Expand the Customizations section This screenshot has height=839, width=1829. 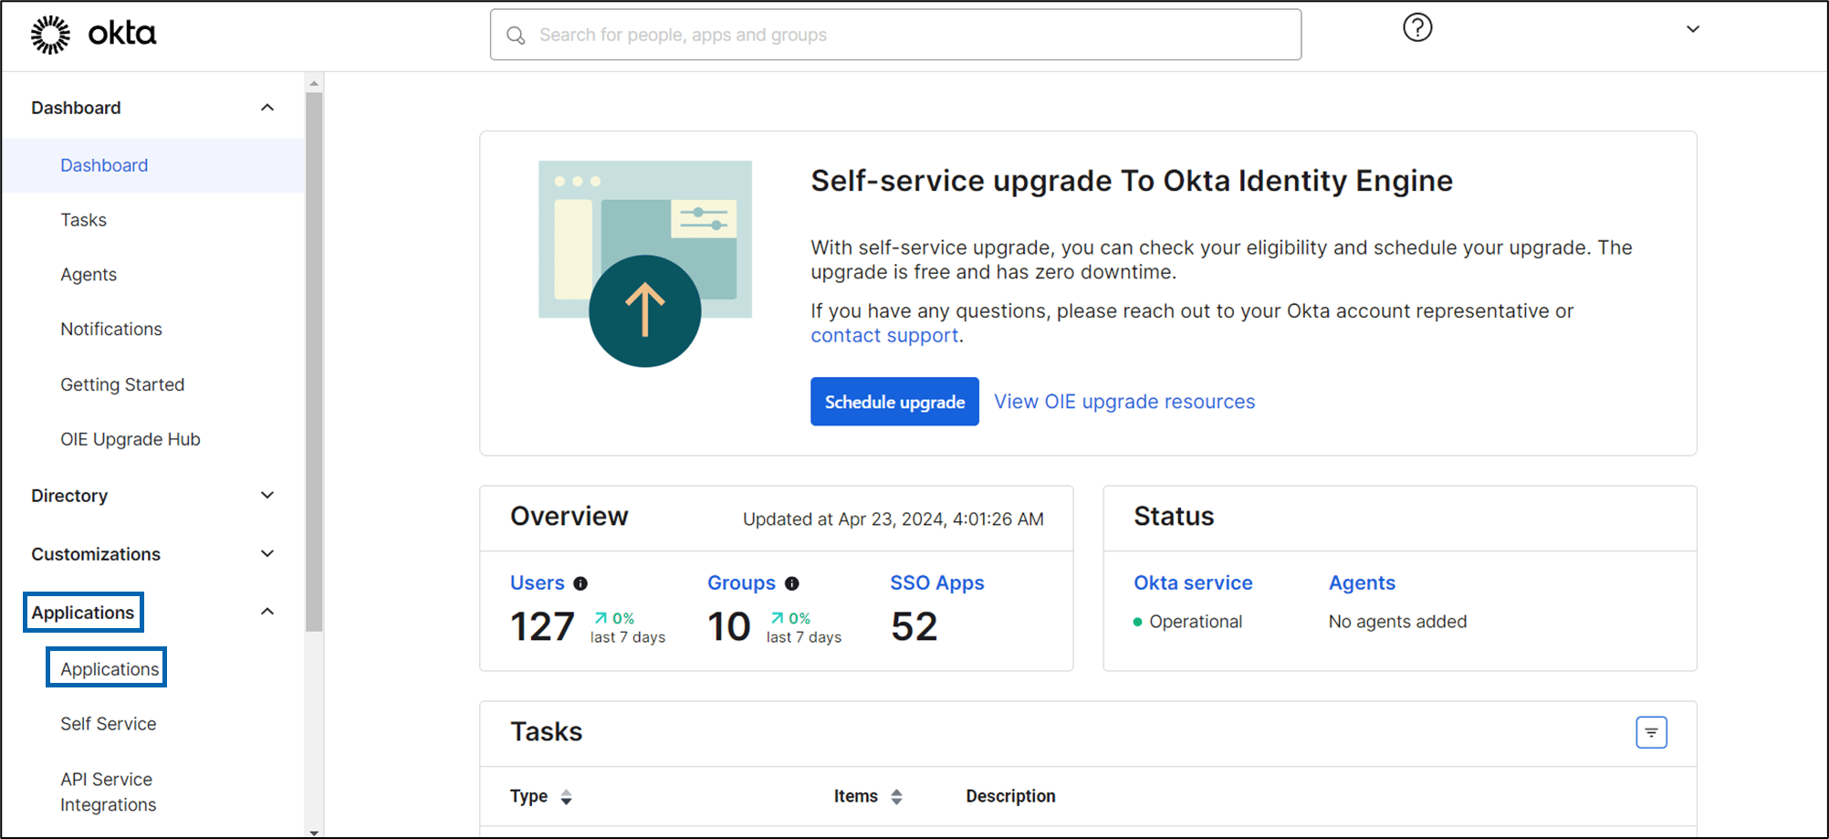tap(153, 554)
